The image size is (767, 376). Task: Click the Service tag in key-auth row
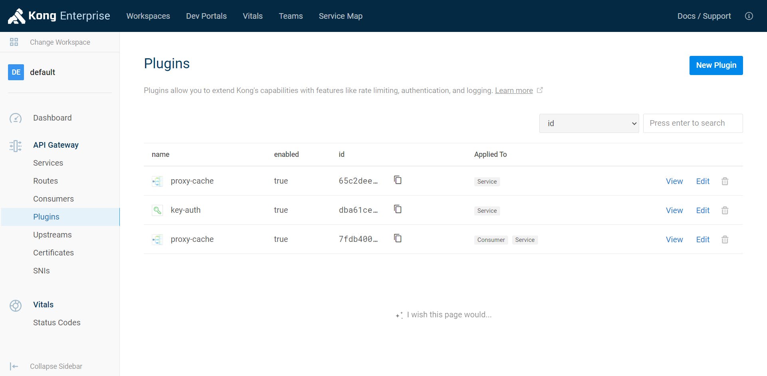click(x=487, y=211)
